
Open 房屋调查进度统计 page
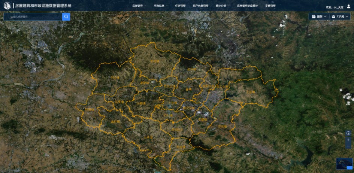247,6
